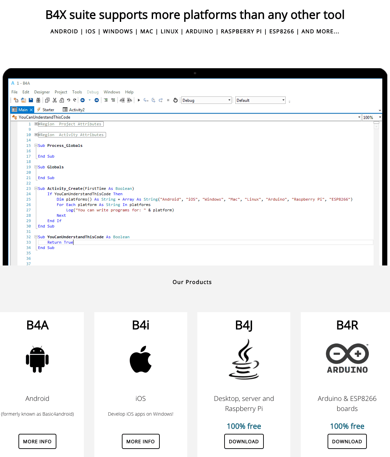The height and width of the screenshot is (457, 390).
Task: Click the Step Over debug icon
Action: (x=153, y=100)
